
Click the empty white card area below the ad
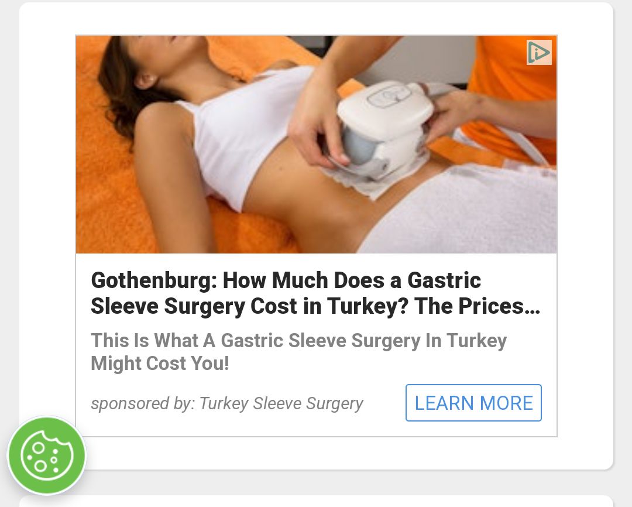coord(317,453)
